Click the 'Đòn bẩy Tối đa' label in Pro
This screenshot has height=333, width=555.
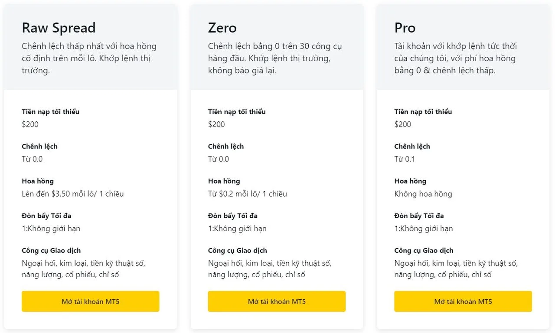pyautogui.click(x=419, y=216)
